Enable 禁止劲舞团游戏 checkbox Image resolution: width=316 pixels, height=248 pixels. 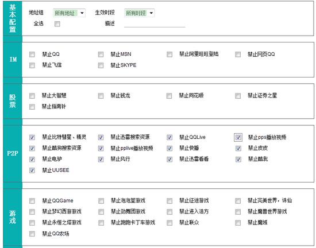(x=101, y=212)
